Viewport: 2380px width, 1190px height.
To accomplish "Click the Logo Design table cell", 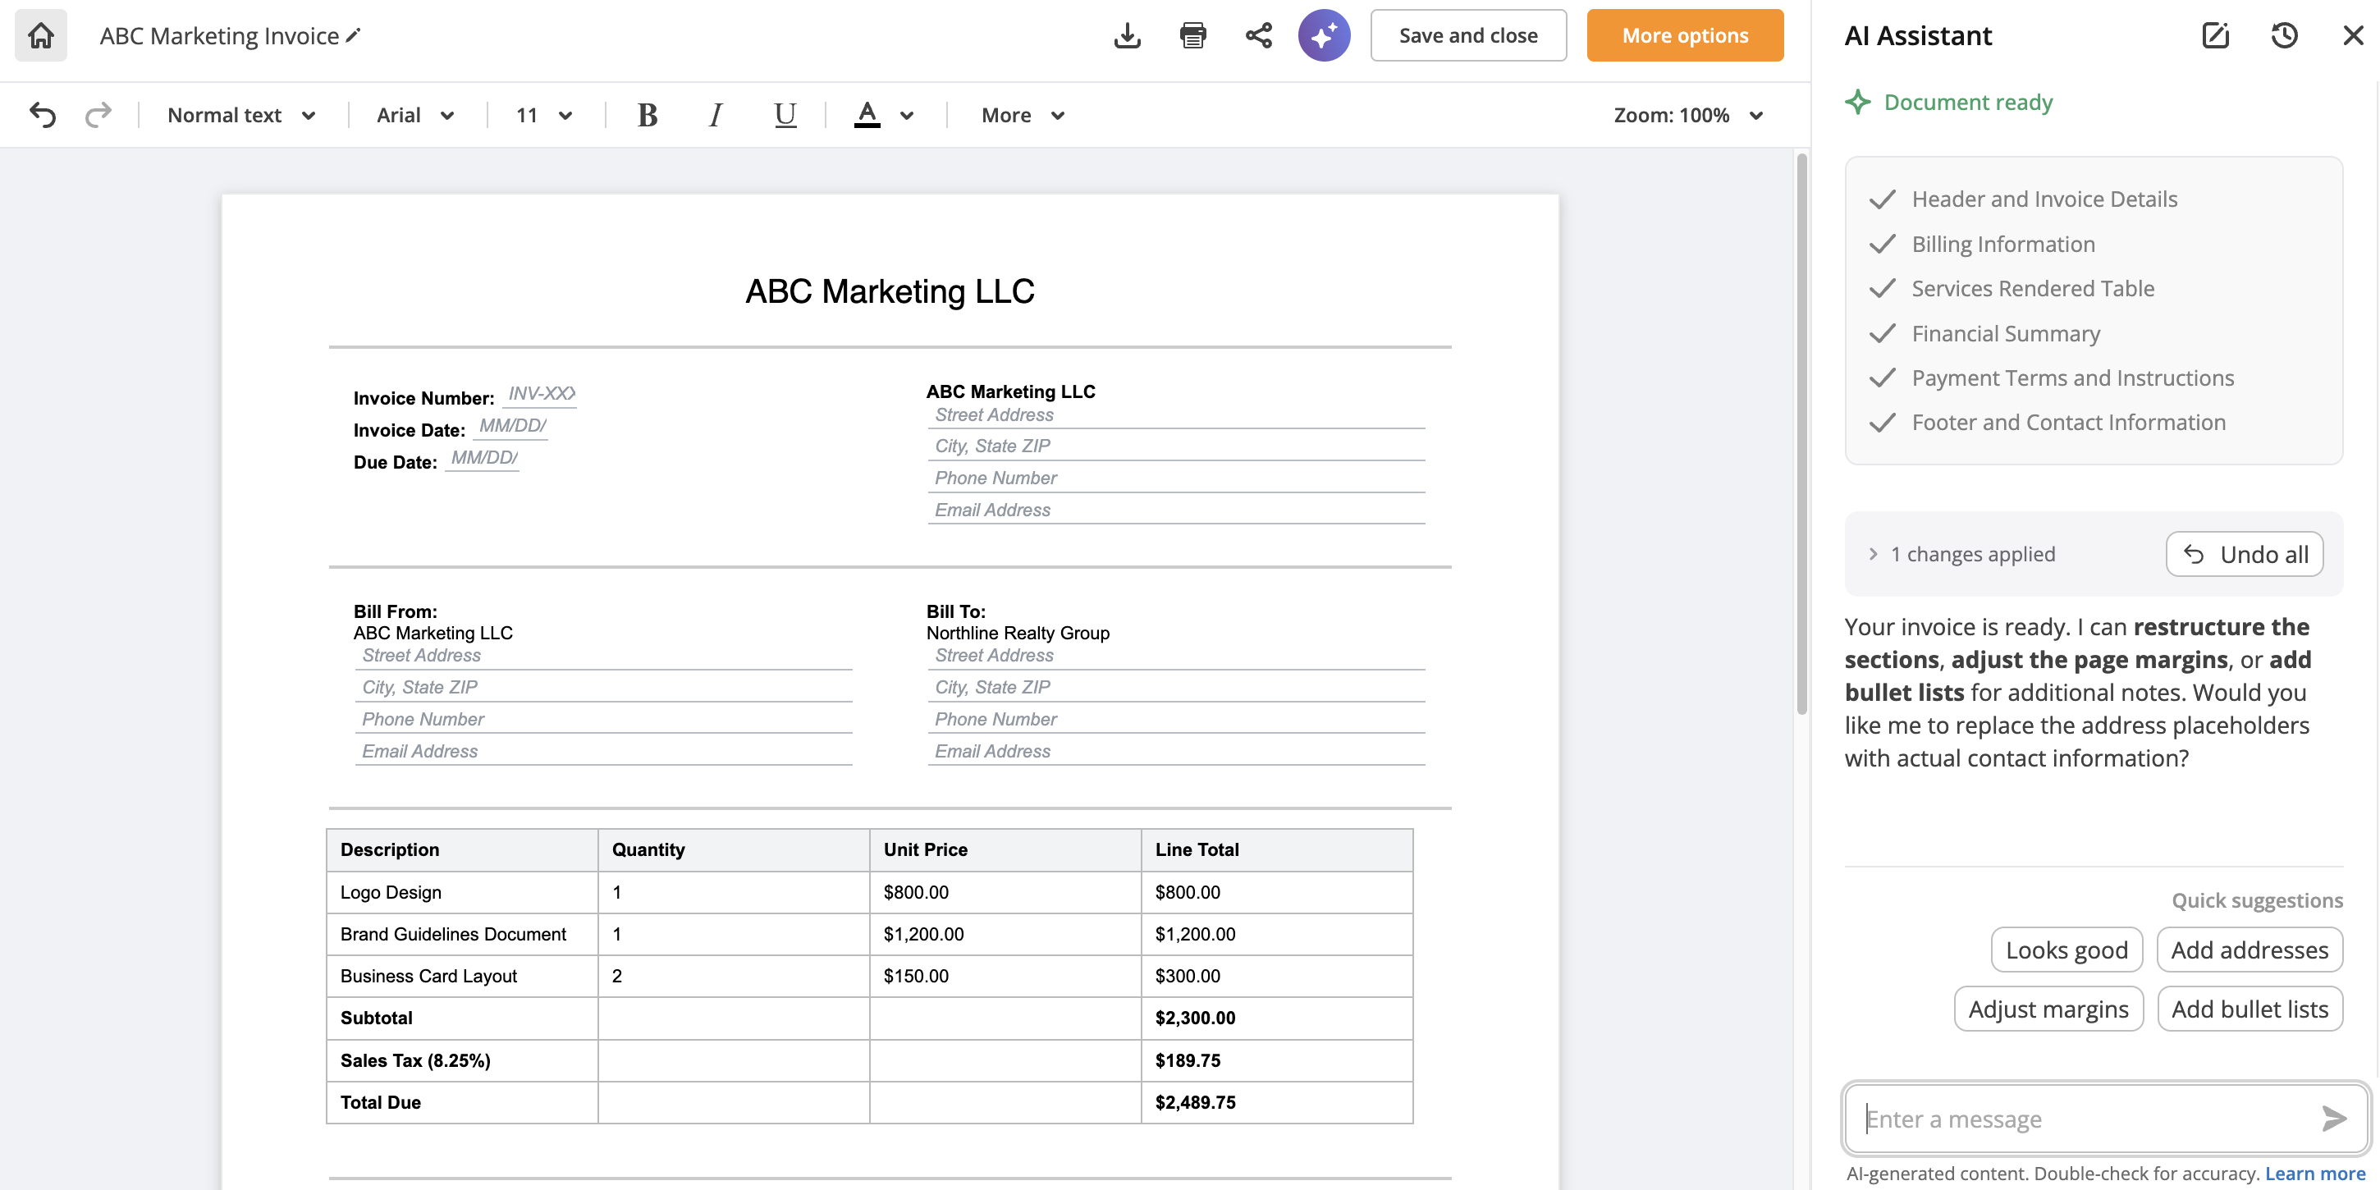I will tap(462, 891).
